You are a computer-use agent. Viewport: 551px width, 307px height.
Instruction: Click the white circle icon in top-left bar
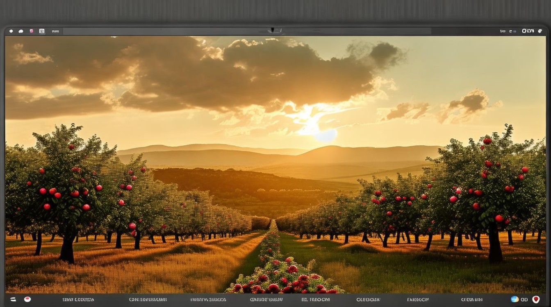(x=11, y=31)
